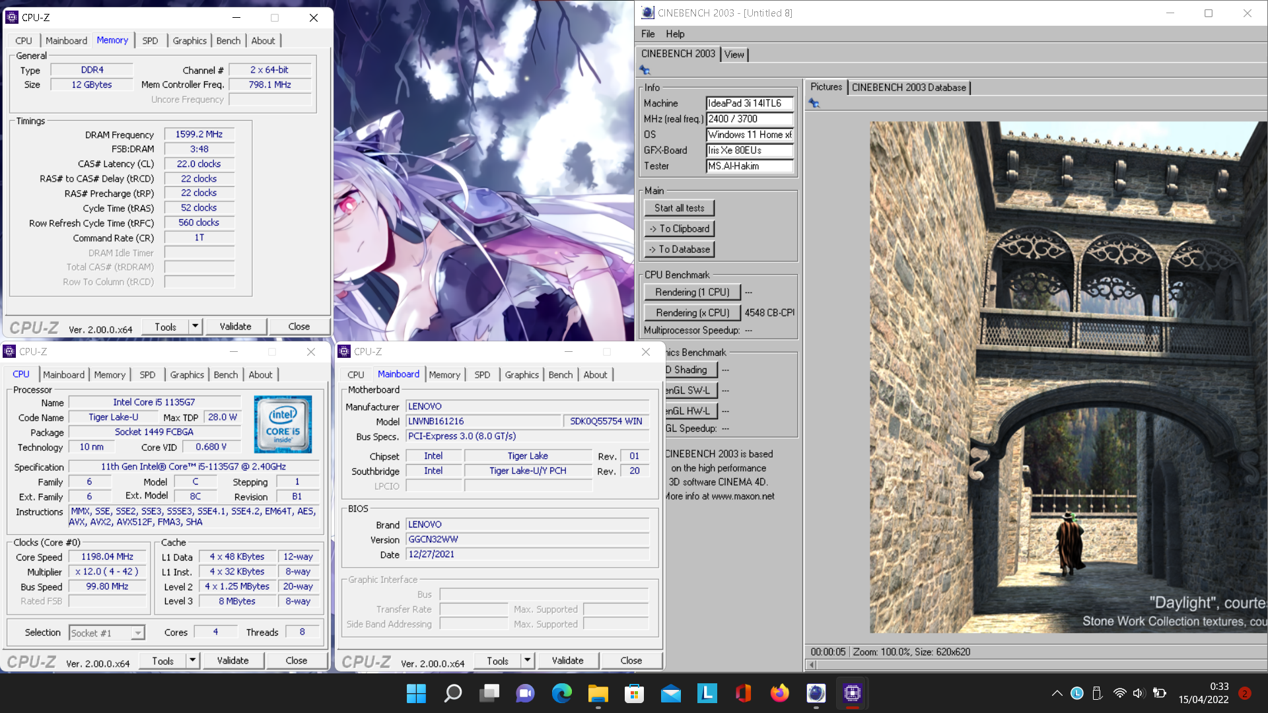The width and height of the screenshot is (1268, 713).
Task: Run C4D Shading benchmark button
Action: pos(690,370)
